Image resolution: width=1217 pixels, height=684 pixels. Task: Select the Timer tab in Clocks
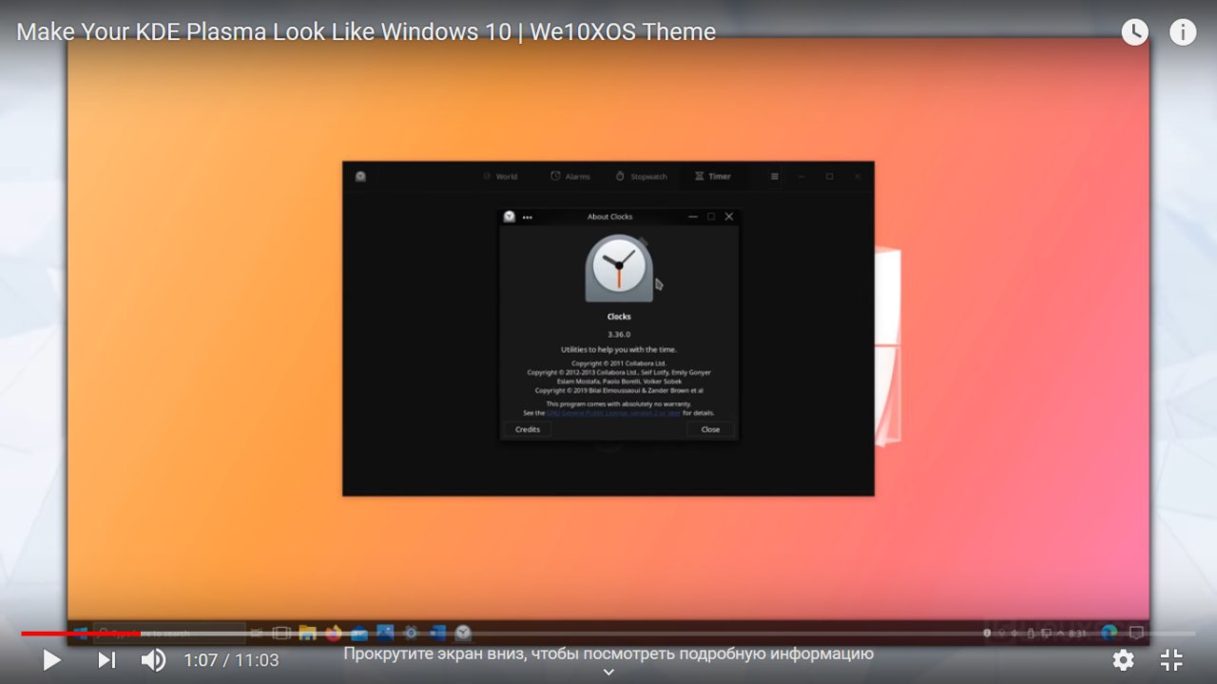712,176
